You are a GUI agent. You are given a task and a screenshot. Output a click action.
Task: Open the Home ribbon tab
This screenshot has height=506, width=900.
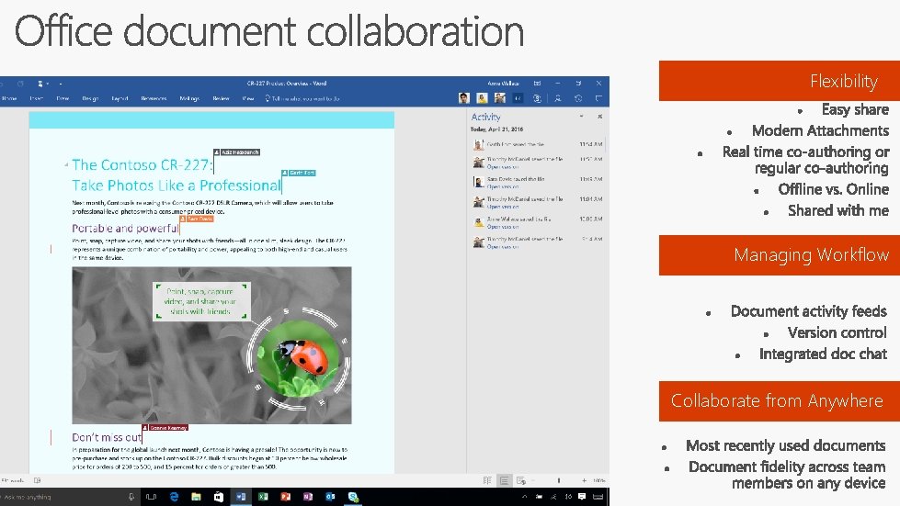coord(9,98)
